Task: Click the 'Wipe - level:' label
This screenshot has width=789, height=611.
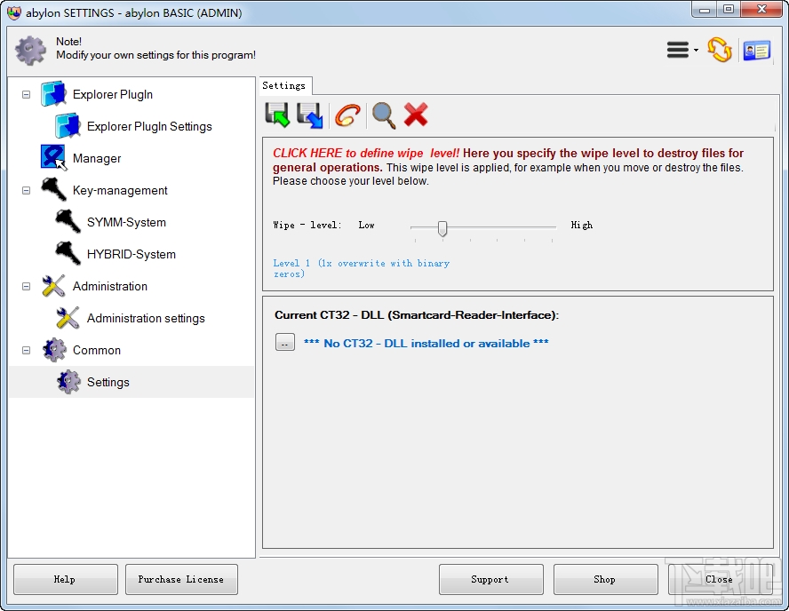Action: pyautogui.click(x=307, y=225)
